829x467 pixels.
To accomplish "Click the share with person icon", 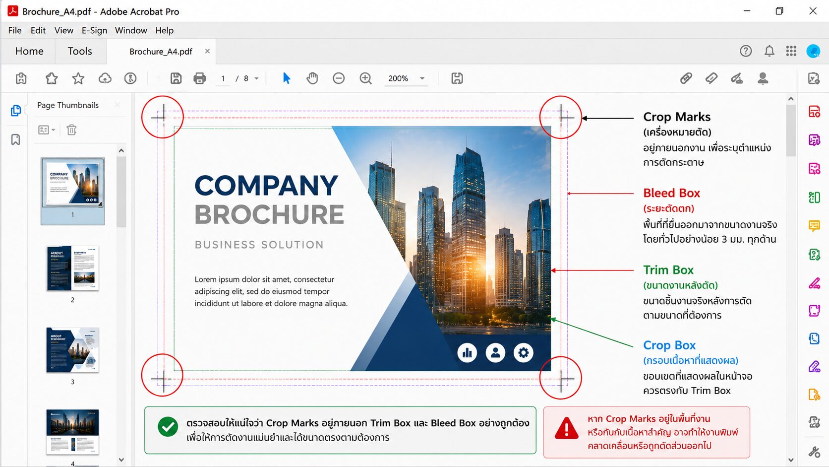I will 763,78.
